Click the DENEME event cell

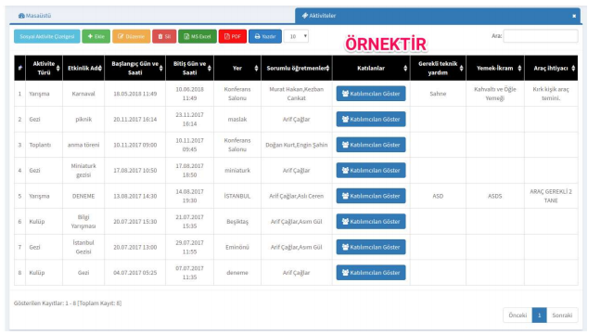point(83,196)
